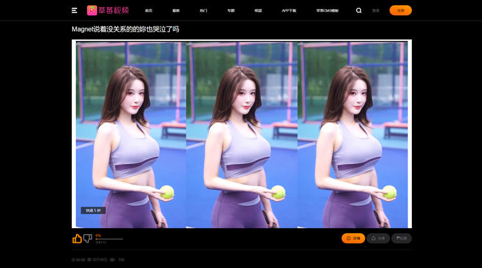Go to 首页 in the navigation
Image resolution: width=482 pixels, height=268 pixels.
coord(148,11)
